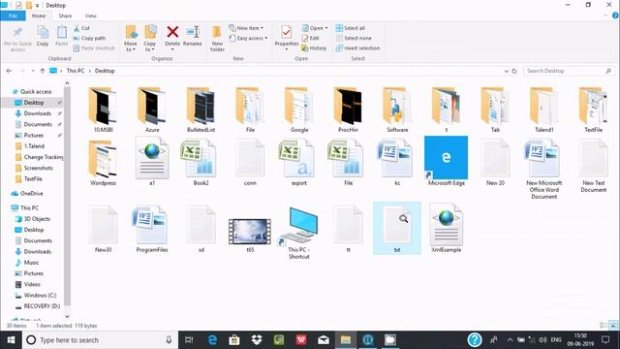Click Copy path in Clipboard group
Viewport: 620px width, 349px height.
(89, 38)
